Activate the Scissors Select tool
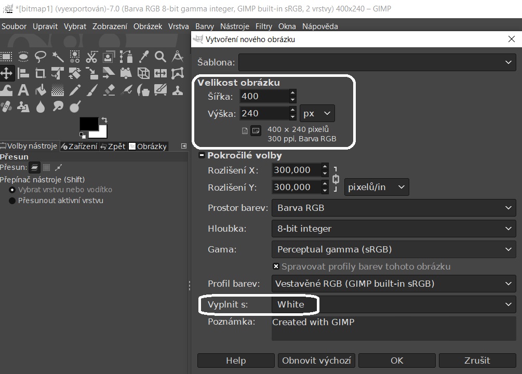 coord(91,57)
